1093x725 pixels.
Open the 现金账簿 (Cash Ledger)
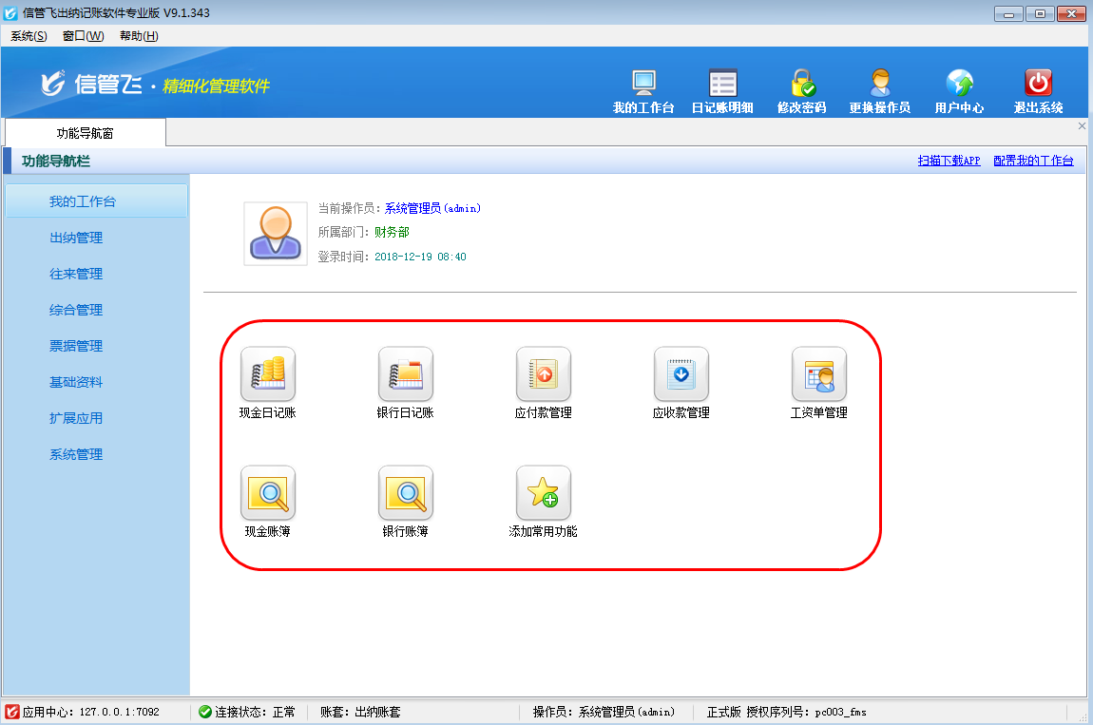[x=268, y=502]
